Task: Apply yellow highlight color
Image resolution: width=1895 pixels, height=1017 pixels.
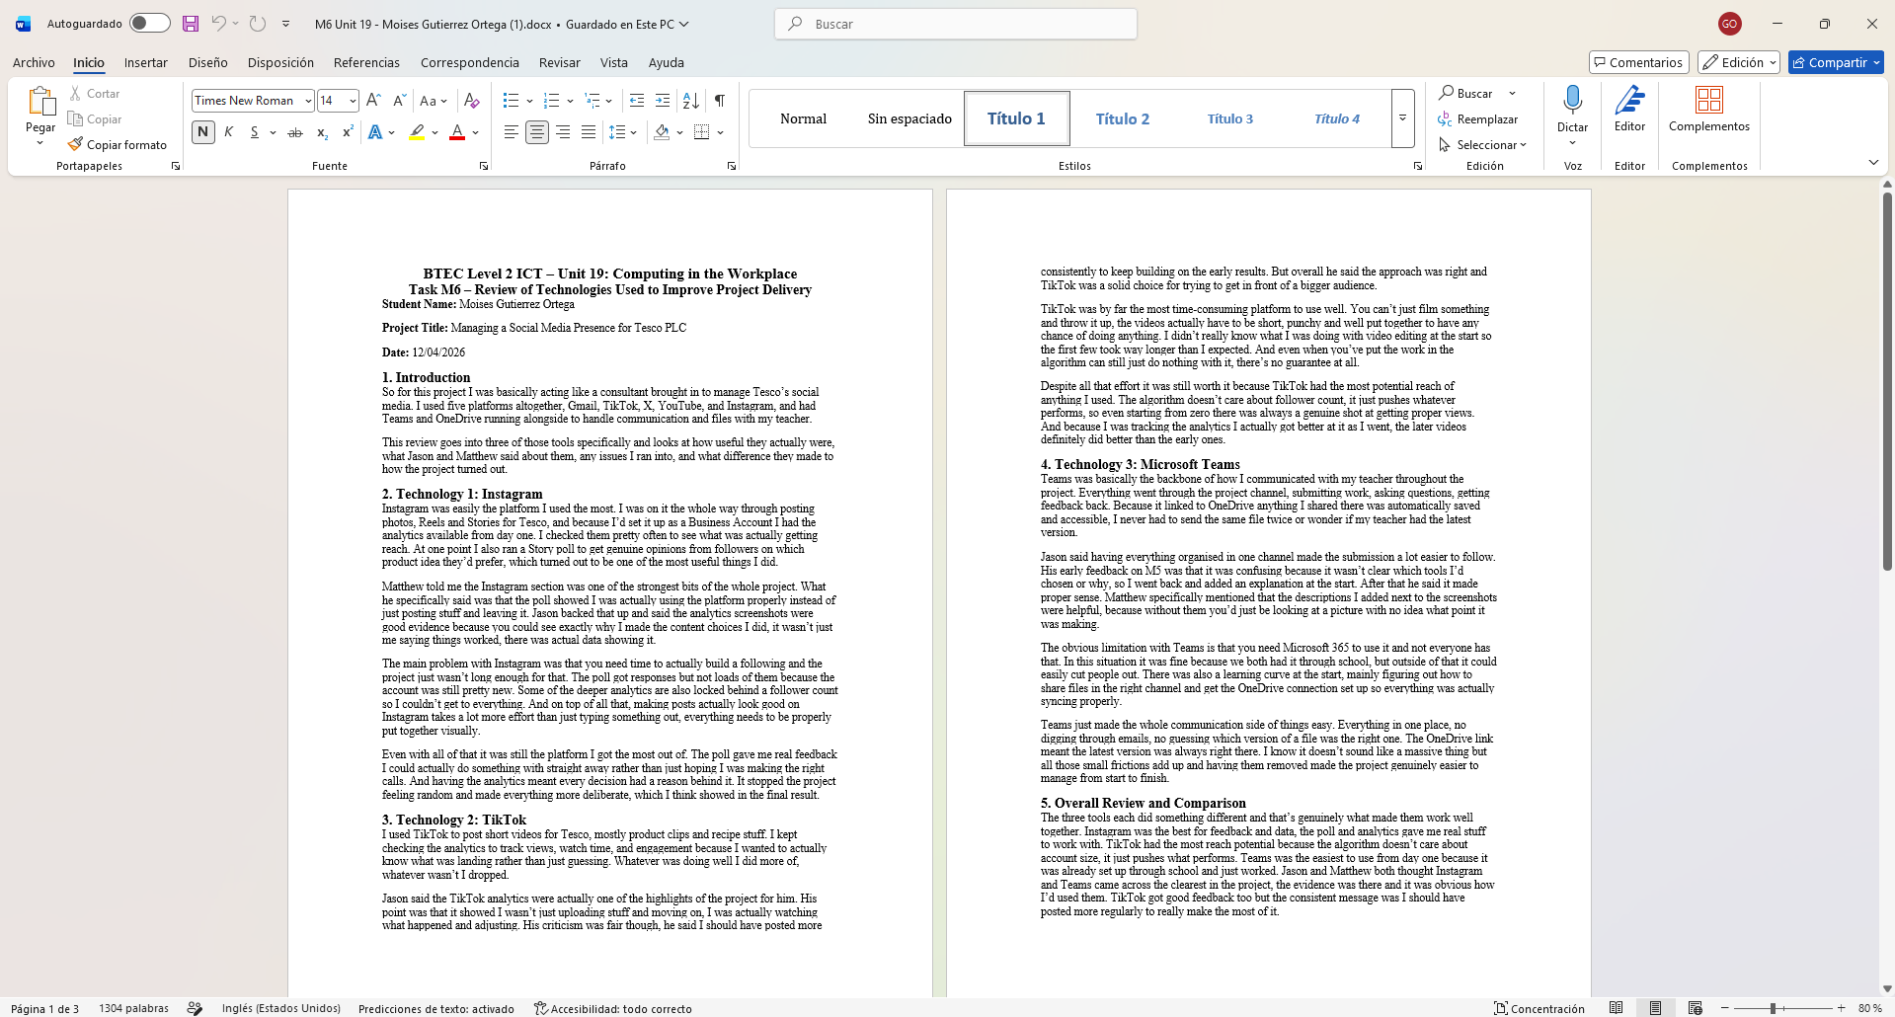Action: point(418,132)
